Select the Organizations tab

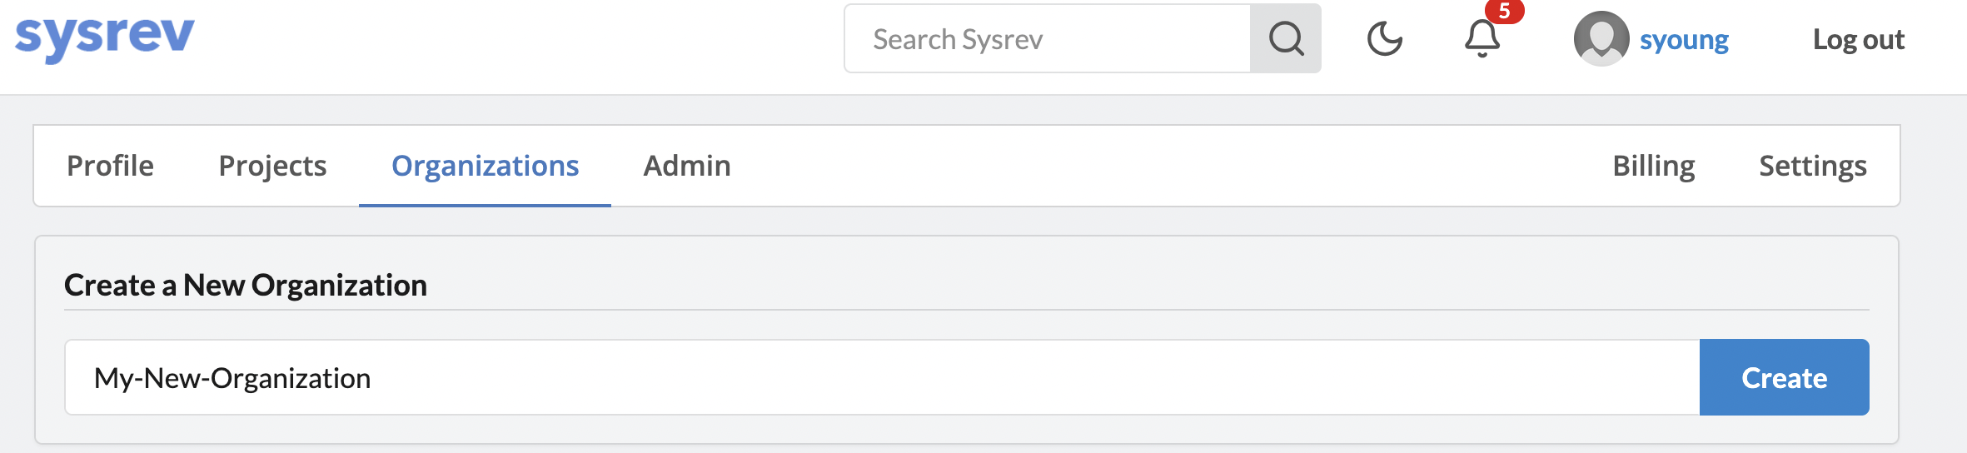pos(485,167)
